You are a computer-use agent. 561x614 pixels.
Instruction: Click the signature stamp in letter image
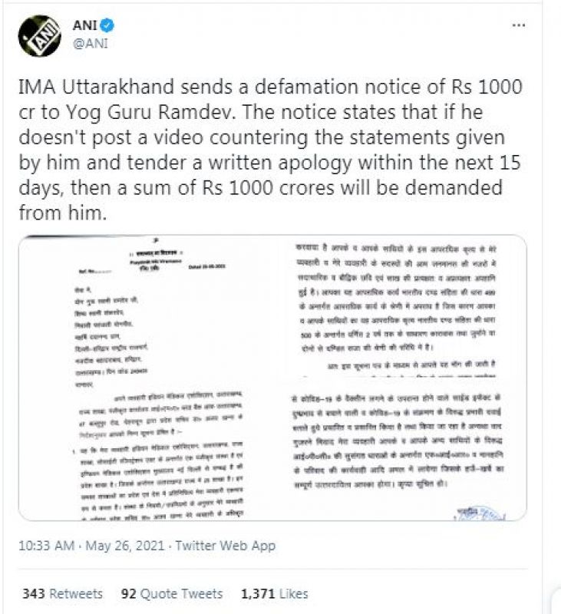click(x=480, y=513)
